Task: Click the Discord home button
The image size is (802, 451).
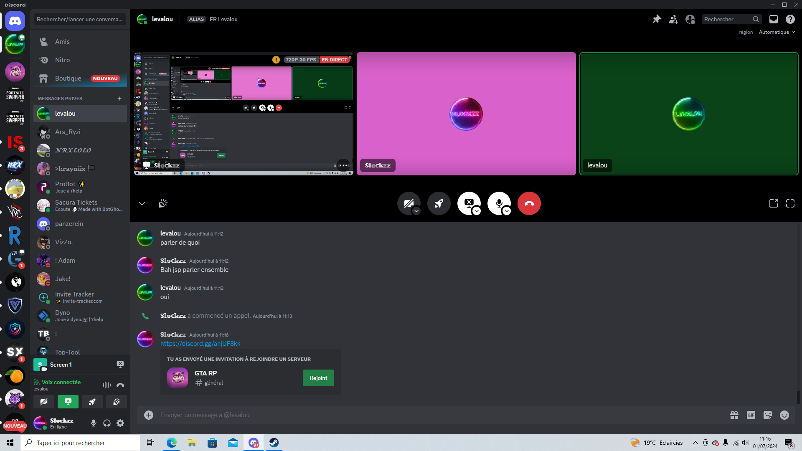Action: tap(15, 21)
